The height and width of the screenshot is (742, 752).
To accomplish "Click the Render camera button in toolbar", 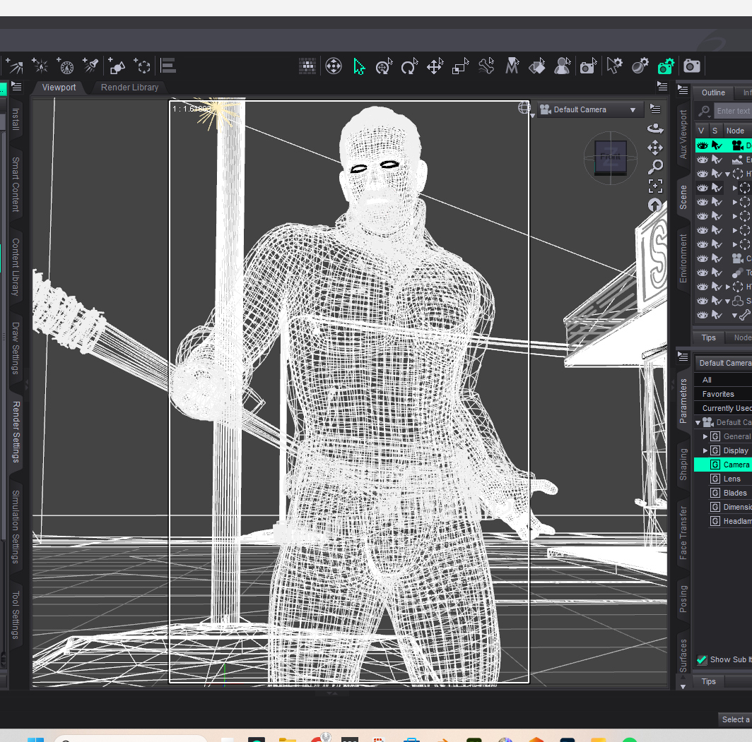I will [691, 66].
